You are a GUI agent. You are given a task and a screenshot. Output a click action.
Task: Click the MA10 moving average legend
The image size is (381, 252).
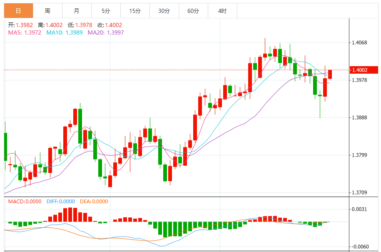point(64,32)
